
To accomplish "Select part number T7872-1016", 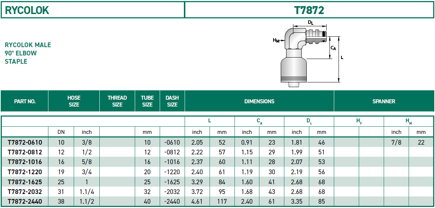I will (x=25, y=162).
